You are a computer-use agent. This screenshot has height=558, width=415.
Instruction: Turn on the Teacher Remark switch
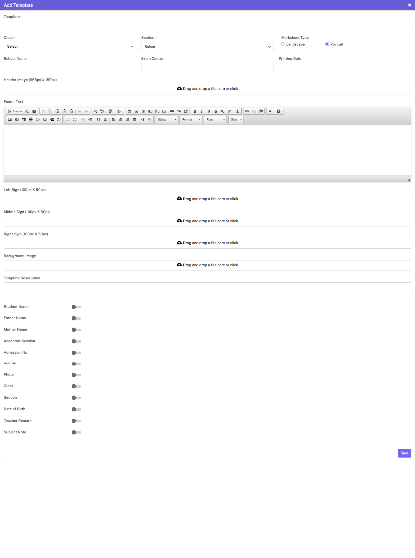(x=76, y=421)
